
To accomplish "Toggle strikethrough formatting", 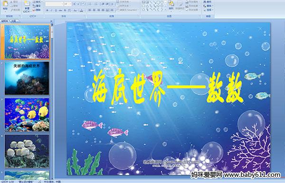I will point(60,10).
